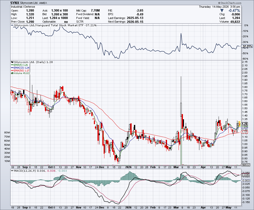The height and width of the screenshot is (210, 254).
Task: Click the 1.28 current price axis tag
Action: pos(245,124)
